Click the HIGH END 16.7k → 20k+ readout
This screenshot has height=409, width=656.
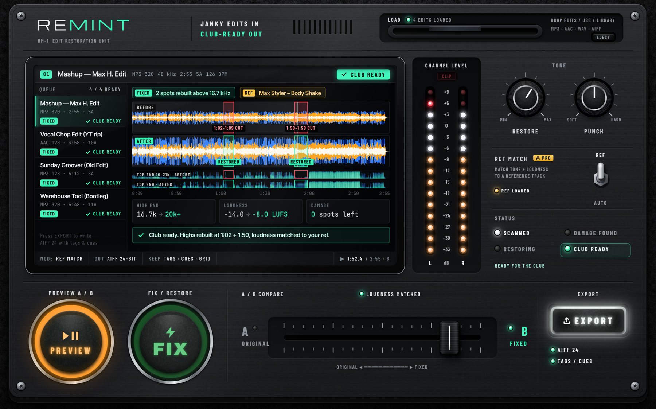pyautogui.click(x=173, y=211)
